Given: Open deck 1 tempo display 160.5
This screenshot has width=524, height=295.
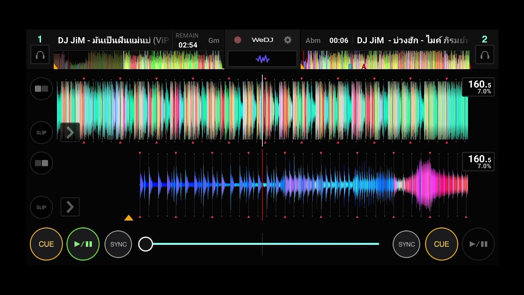Looking at the screenshot, I should [x=478, y=87].
